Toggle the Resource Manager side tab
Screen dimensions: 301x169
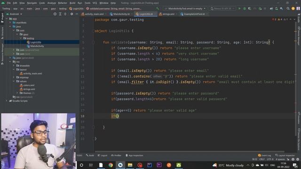[x=2, y=54]
